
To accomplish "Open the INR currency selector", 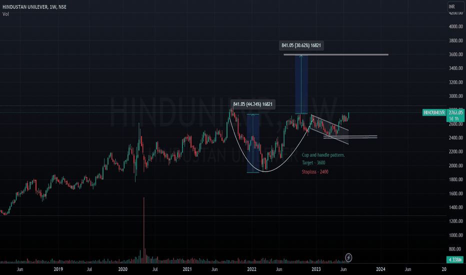I will [x=455, y=6].
